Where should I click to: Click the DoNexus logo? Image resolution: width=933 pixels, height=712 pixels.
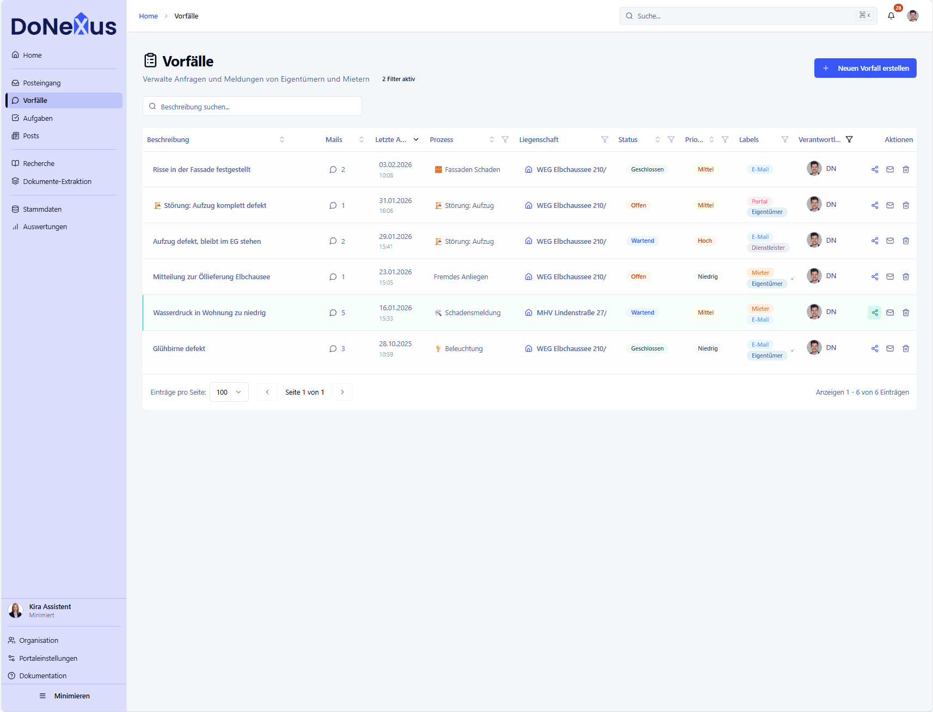coord(64,25)
